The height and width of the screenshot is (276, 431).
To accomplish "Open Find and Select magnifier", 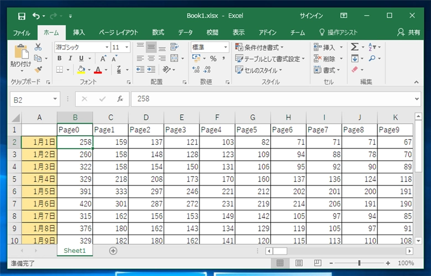I will click(x=372, y=58).
